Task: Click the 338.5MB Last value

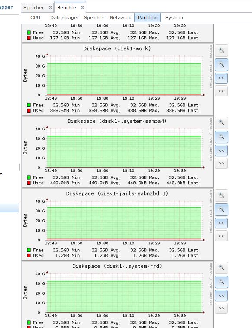Action: 182,110
